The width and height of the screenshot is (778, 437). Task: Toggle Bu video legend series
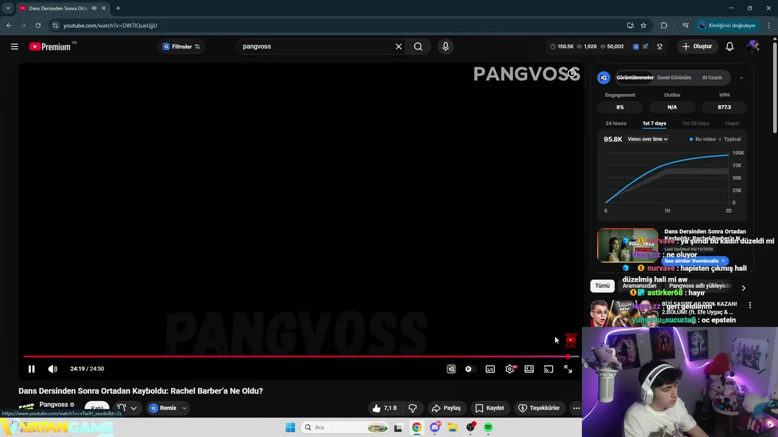point(703,139)
